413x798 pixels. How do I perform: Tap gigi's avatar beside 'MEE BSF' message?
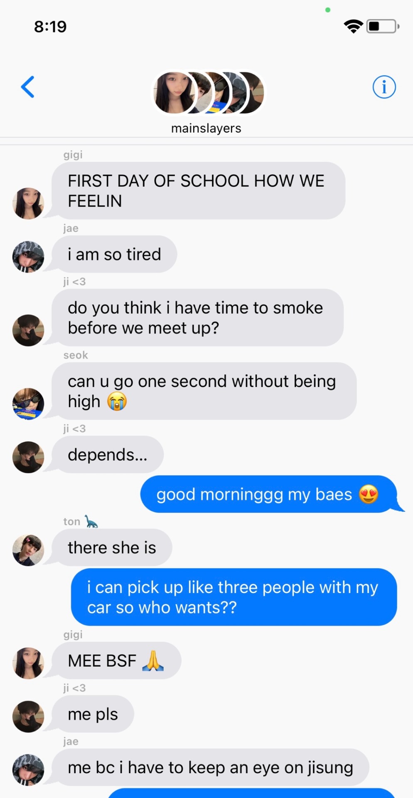coord(28,663)
